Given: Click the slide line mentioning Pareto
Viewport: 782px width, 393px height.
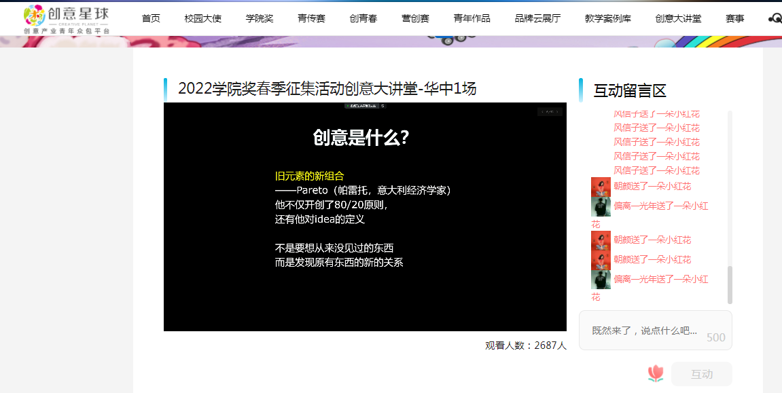Looking at the screenshot, I should [363, 190].
